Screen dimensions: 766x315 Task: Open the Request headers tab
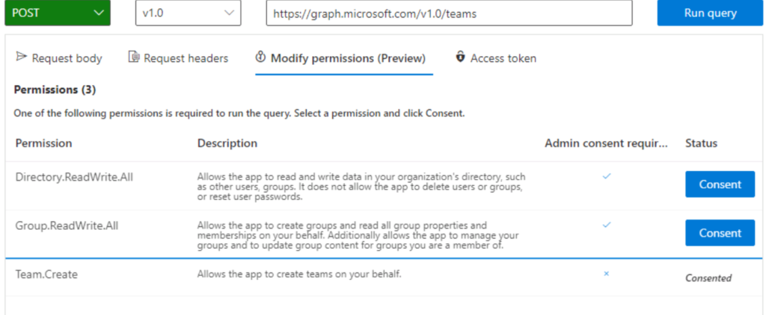[178, 58]
